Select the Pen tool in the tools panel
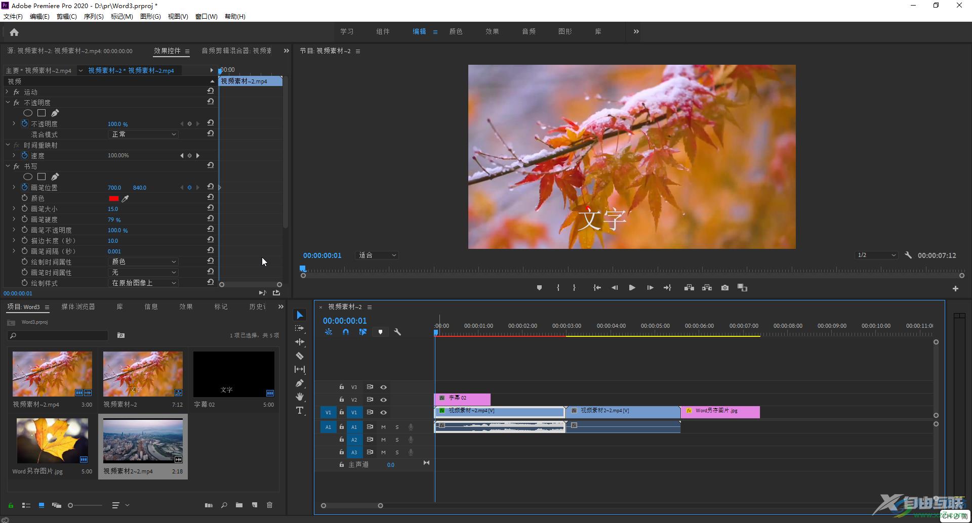Screen dimensions: 972x523 tap(300, 383)
